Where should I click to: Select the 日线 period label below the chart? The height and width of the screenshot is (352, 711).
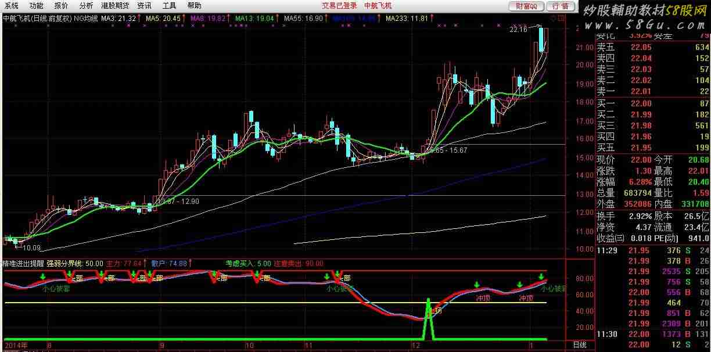(x=579, y=346)
